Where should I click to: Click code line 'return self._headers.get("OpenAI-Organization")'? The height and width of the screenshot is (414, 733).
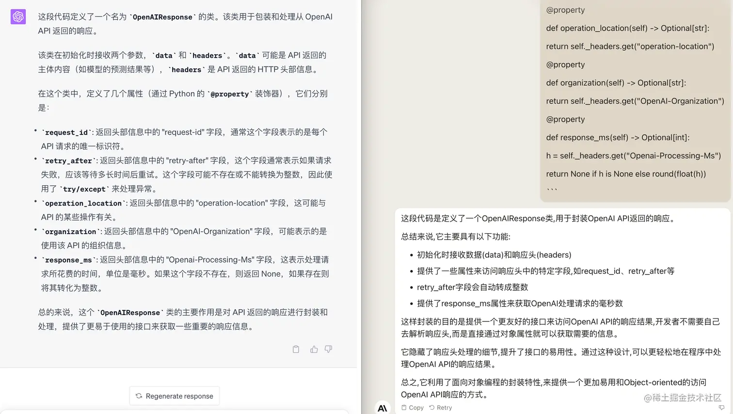click(635, 101)
